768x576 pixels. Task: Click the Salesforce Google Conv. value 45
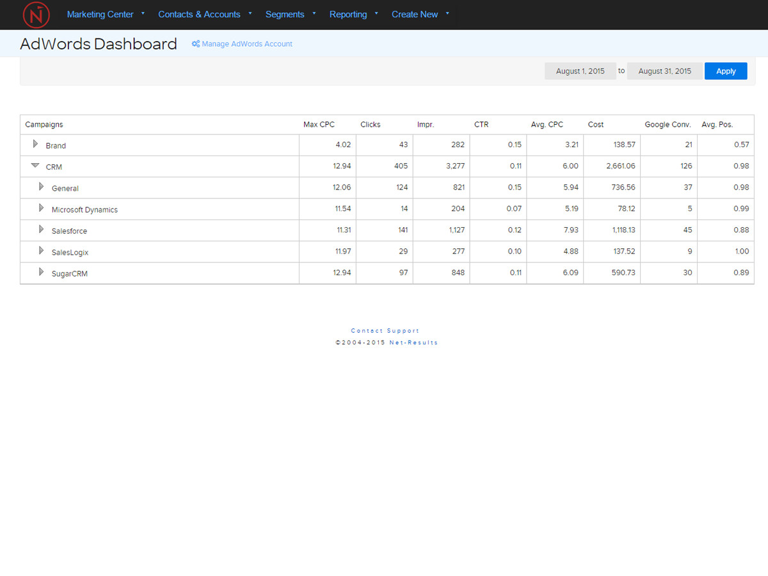[x=687, y=230]
